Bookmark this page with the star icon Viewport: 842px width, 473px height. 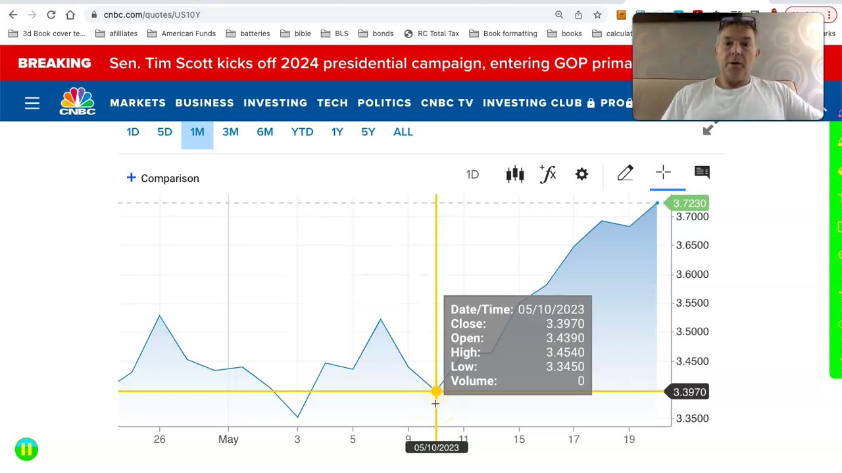point(597,14)
